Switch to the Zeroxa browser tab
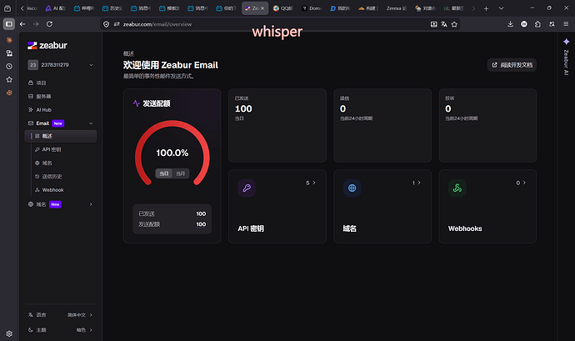 click(397, 8)
